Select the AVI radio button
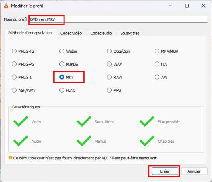The width and height of the screenshot is (212, 182). click(157, 77)
